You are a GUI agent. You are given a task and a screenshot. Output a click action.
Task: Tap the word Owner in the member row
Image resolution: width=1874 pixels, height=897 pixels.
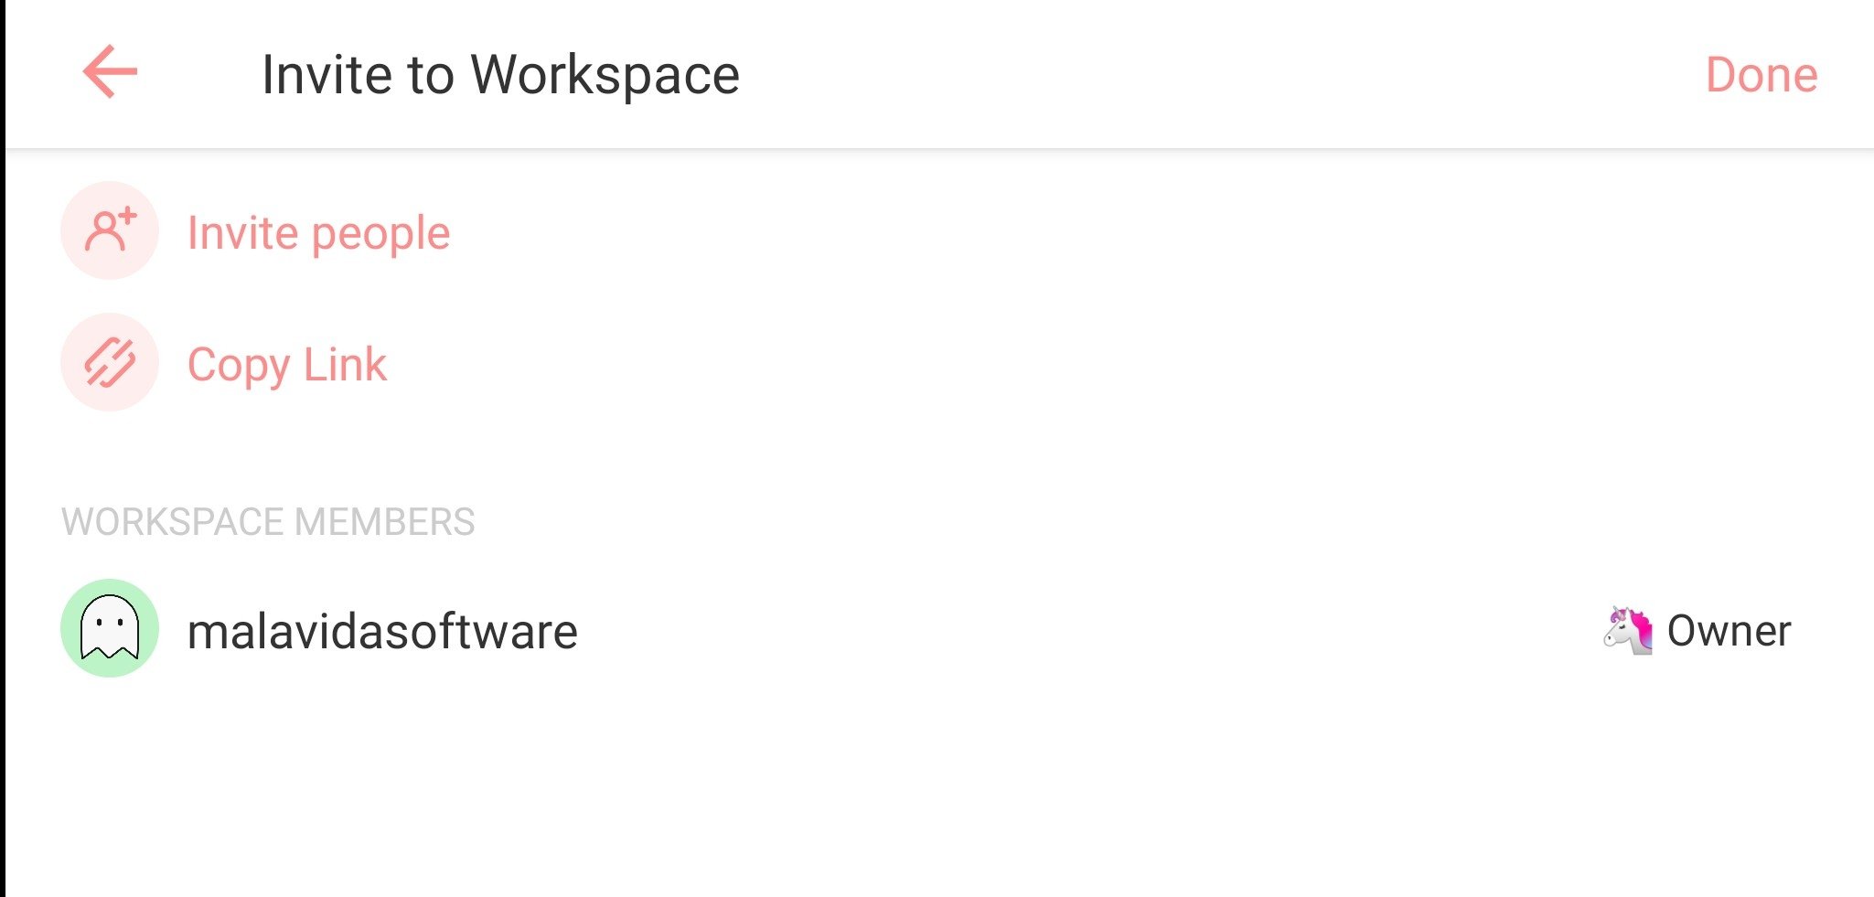[x=1729, y=630]
